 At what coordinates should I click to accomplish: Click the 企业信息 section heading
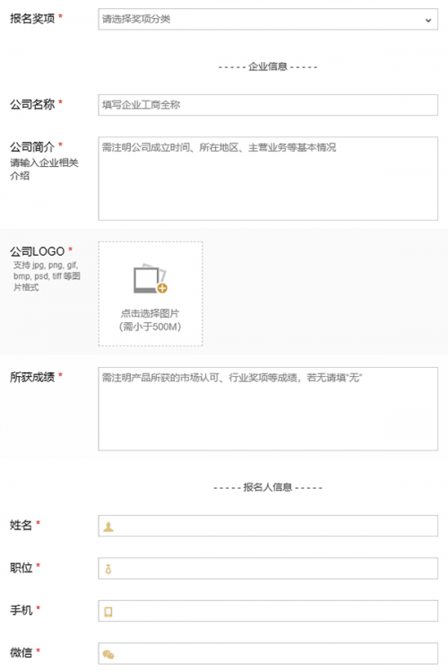pos(268,67)
